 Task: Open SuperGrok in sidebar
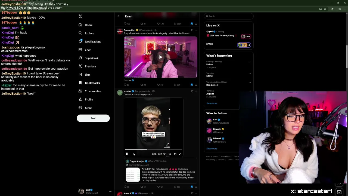[88, 58]
